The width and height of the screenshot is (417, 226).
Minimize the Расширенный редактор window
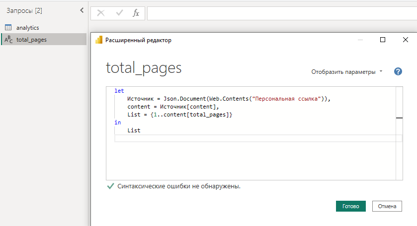[x=360, y=40]
